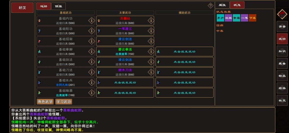Click the 学习武功 button

(64, 101)
